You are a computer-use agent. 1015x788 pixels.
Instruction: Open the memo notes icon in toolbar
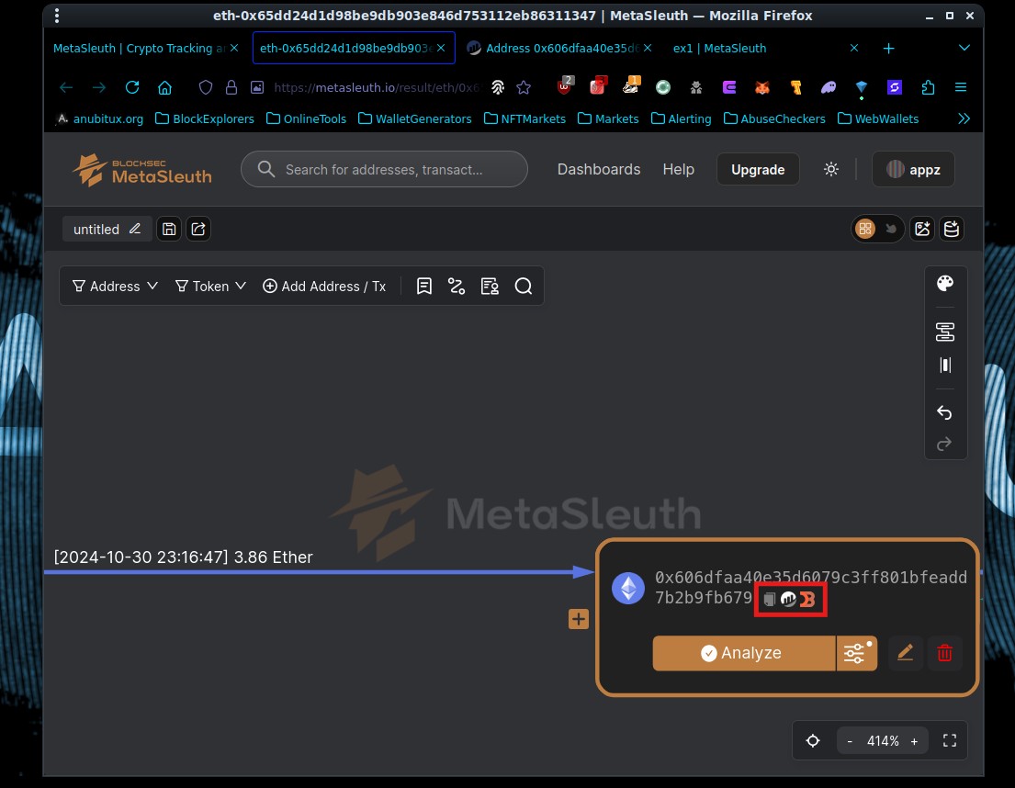pyautogui.click(x=424, y=286)
